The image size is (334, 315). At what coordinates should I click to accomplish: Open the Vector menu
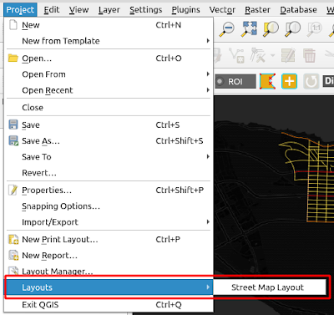point(222,10)
